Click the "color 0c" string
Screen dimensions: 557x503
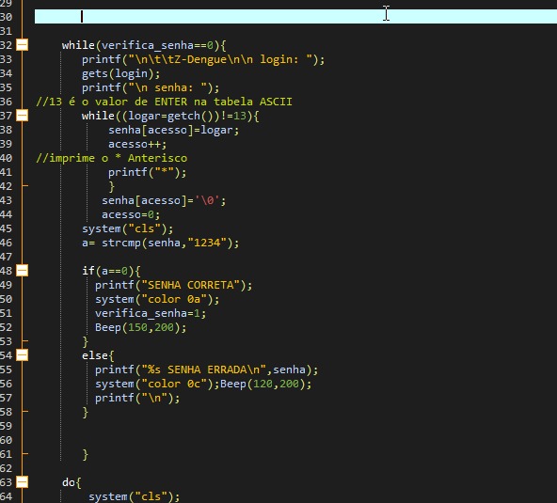[174, 384]
